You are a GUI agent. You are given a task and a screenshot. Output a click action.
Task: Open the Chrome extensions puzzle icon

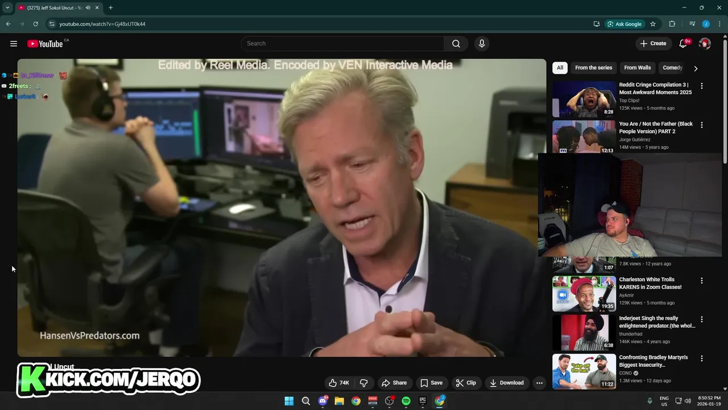pyautogui.click(x=672, y=24)
